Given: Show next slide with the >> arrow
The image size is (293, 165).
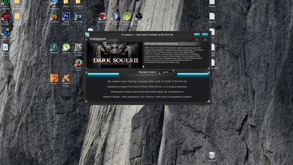Looking at the screenshot, I should pos(205,39).
